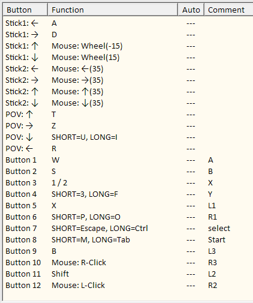Viewport: 253px width, 303px height.
Task: Select the Button 11 Shift row
Action: pos(128,274)
